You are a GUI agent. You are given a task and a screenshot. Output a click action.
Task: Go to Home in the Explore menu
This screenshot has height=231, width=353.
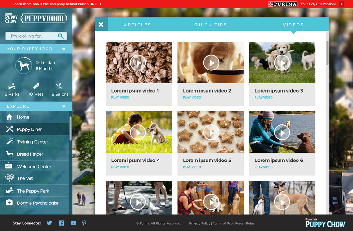34,117
